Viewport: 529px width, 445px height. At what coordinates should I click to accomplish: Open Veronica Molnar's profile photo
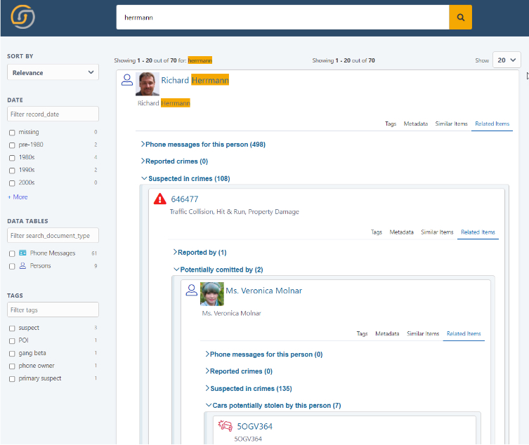(x=212, y=294)
